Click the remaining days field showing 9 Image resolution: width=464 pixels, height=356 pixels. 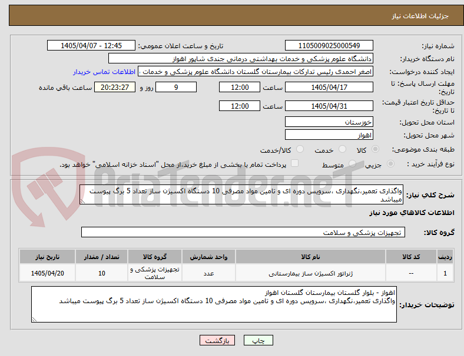point(176,87)
